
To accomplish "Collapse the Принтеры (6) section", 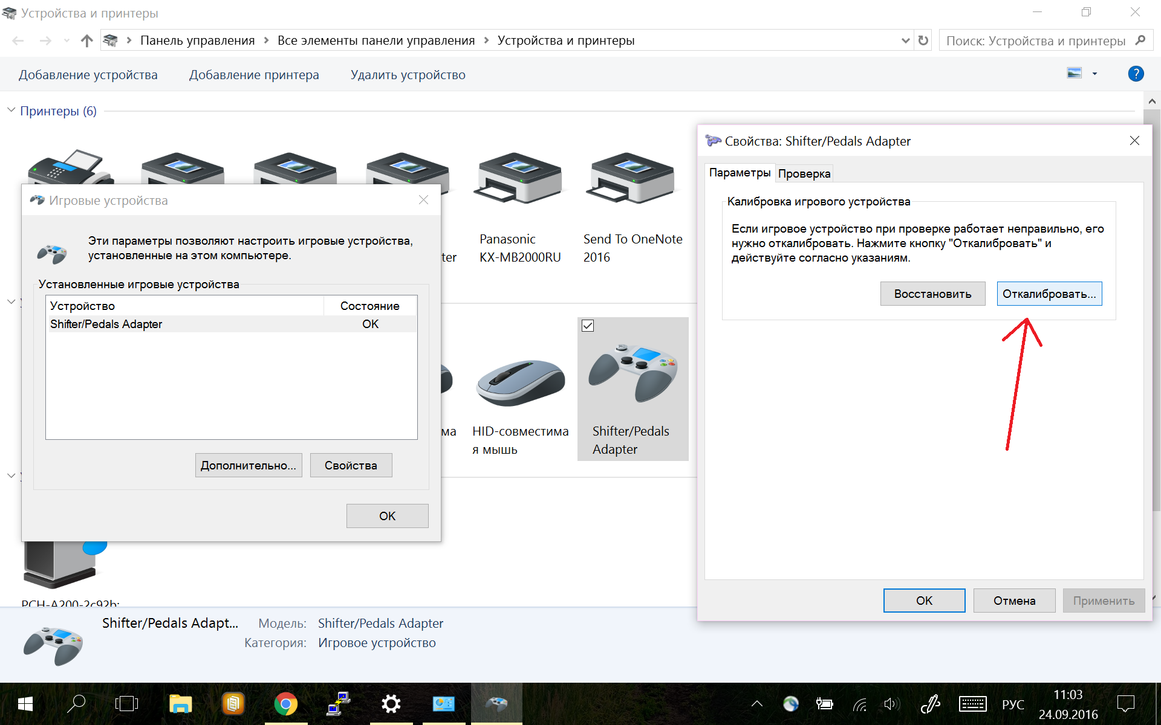I will coord(11,111).
